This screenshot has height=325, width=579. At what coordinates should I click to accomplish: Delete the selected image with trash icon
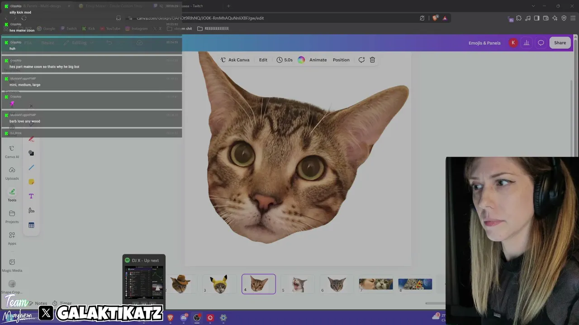click(x=372, y=60)
